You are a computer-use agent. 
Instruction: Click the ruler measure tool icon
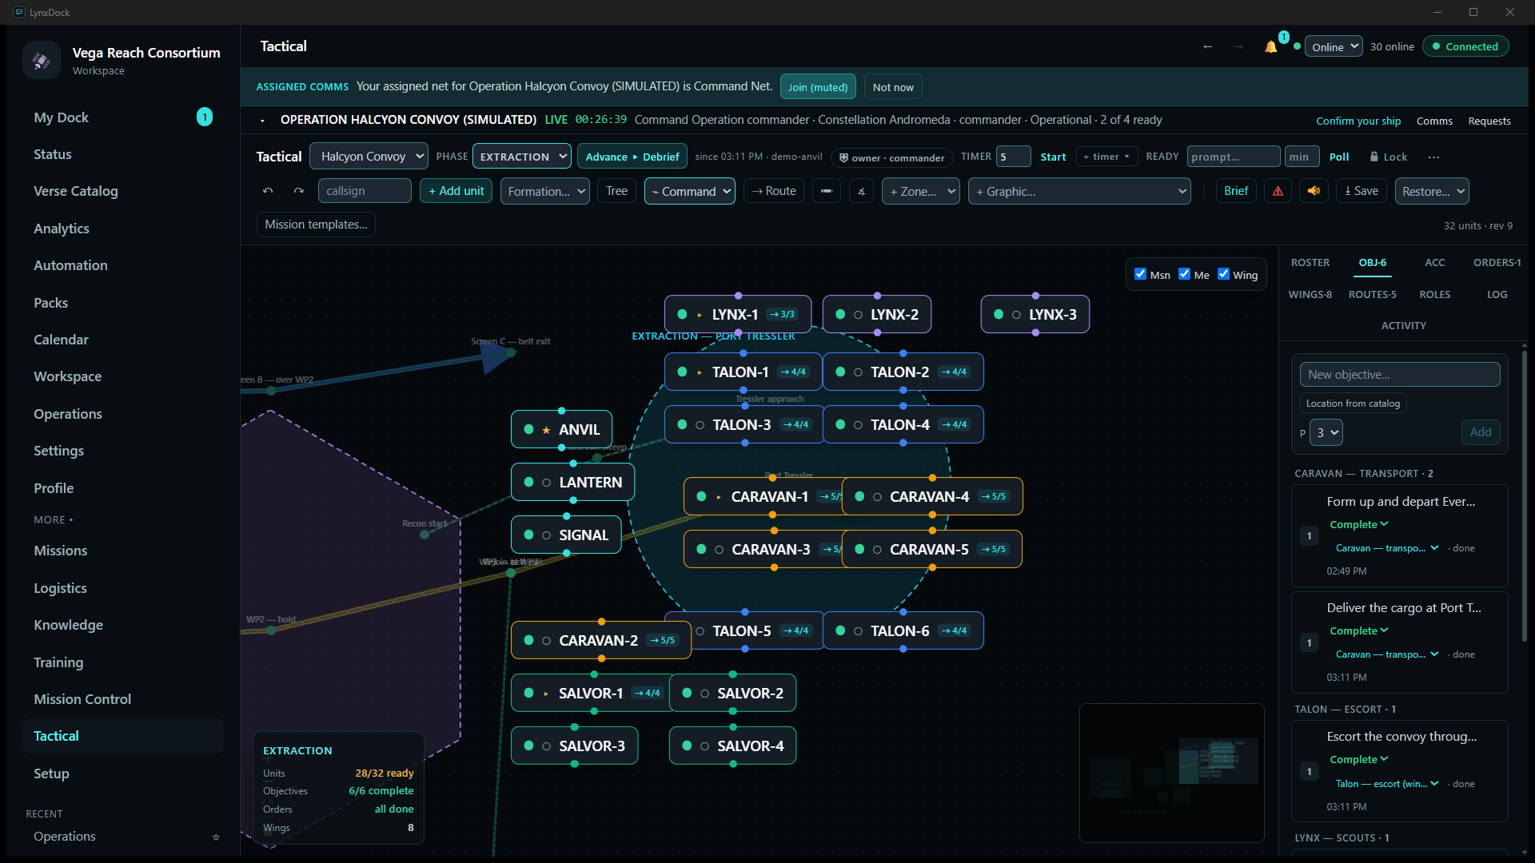pyautogui.click(x=827, y=191)
